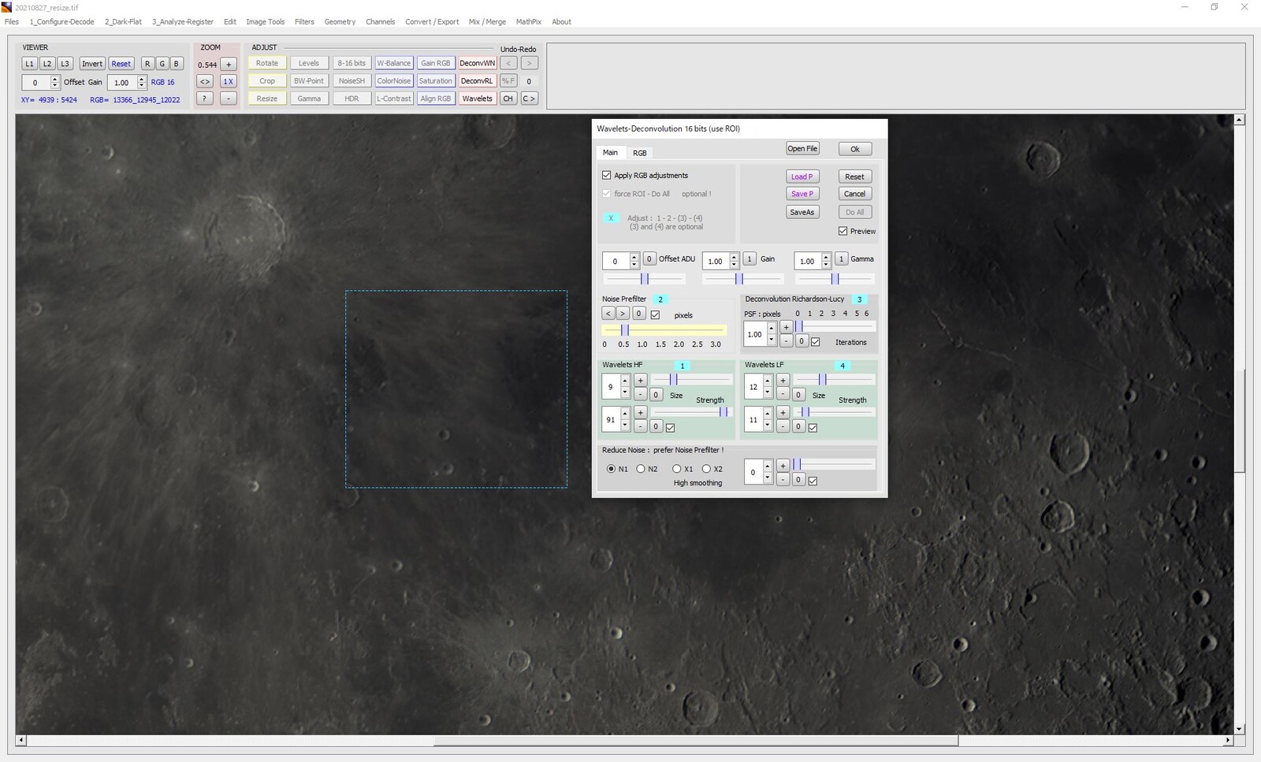Click the Noise Prefilter > increase button
1261x762 pixels.
(623, 314)
